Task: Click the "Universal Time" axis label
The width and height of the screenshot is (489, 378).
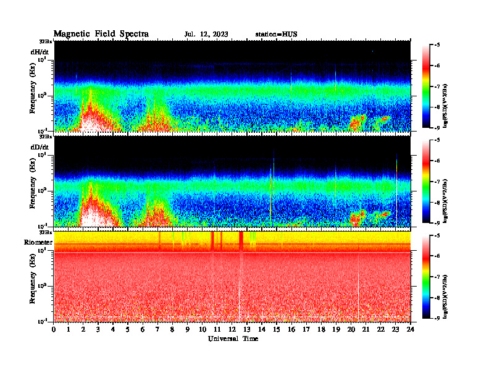Action: pyautogui.click(x=233, y=338)
